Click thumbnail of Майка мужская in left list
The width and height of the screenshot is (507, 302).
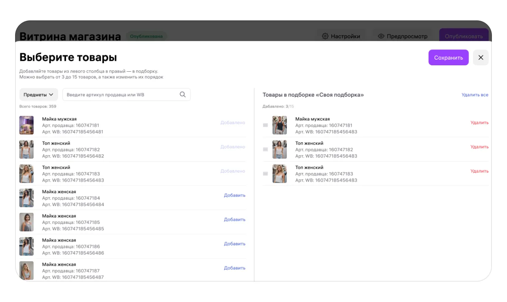click(x=26, y=125)
